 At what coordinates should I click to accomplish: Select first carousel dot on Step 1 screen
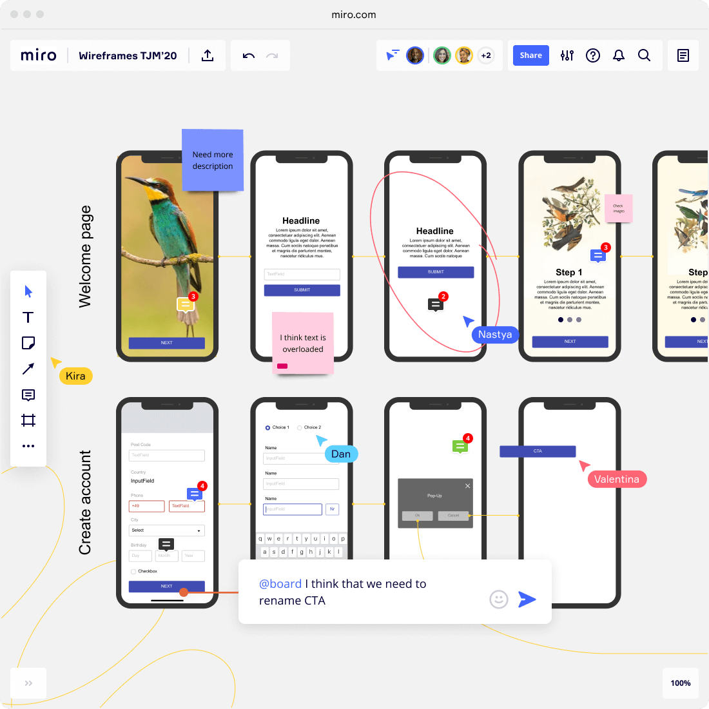click(x=561, y=320)
